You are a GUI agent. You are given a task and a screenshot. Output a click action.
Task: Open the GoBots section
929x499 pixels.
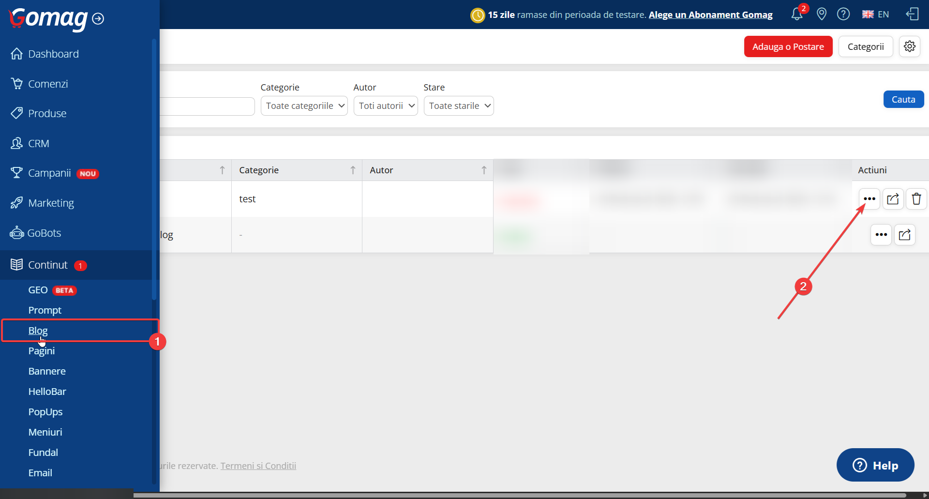(45, 233)
